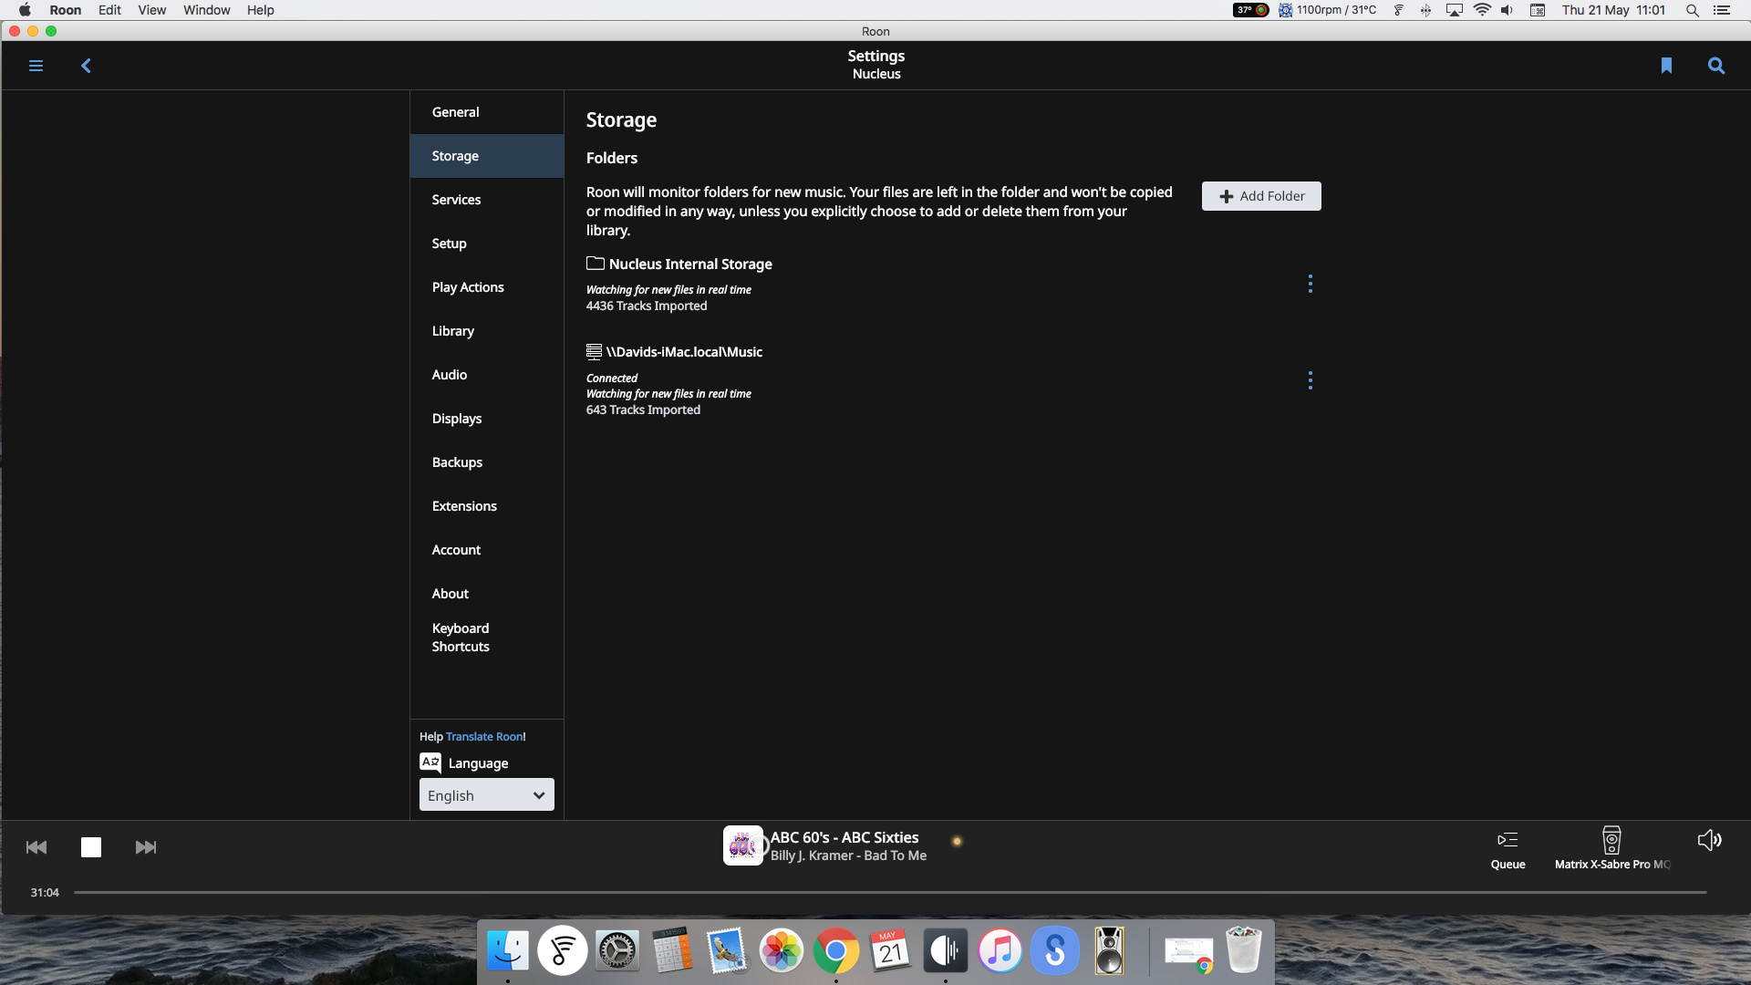Expand the English language dropdown
This screenshot has width=1751, height=985.
pos(487,795)
